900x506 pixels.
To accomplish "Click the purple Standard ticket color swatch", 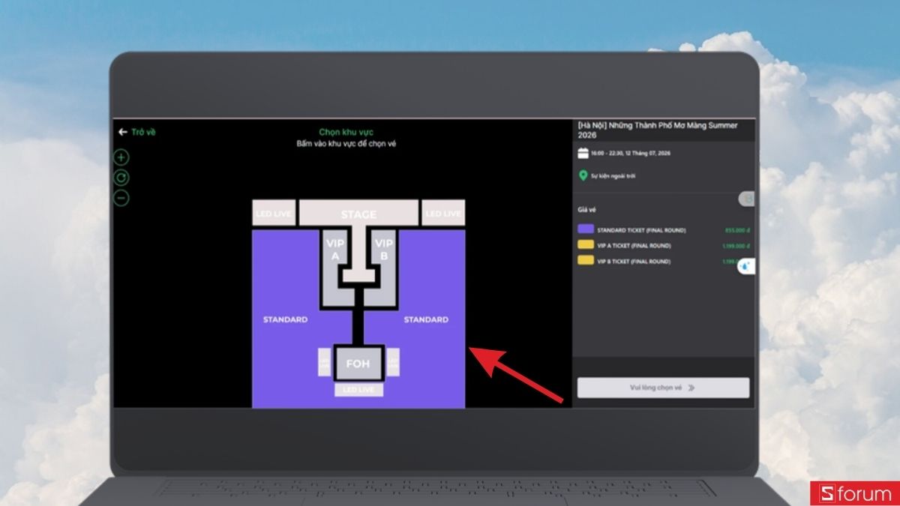I will (586, 229).
